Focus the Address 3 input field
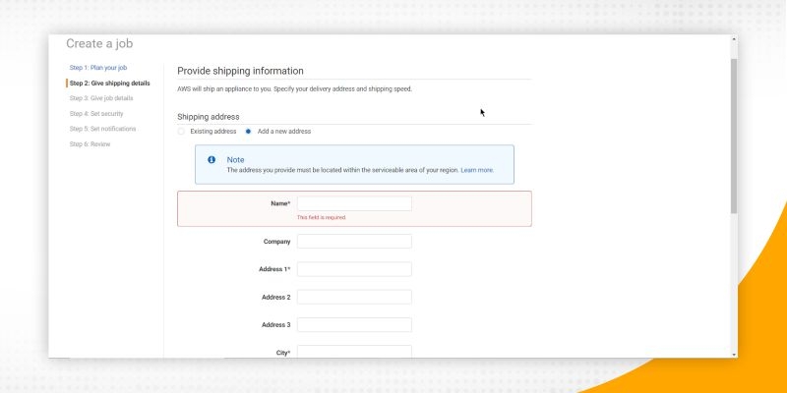Image resolution: width=787 pixels, height=393 pixels. [354, 324]
